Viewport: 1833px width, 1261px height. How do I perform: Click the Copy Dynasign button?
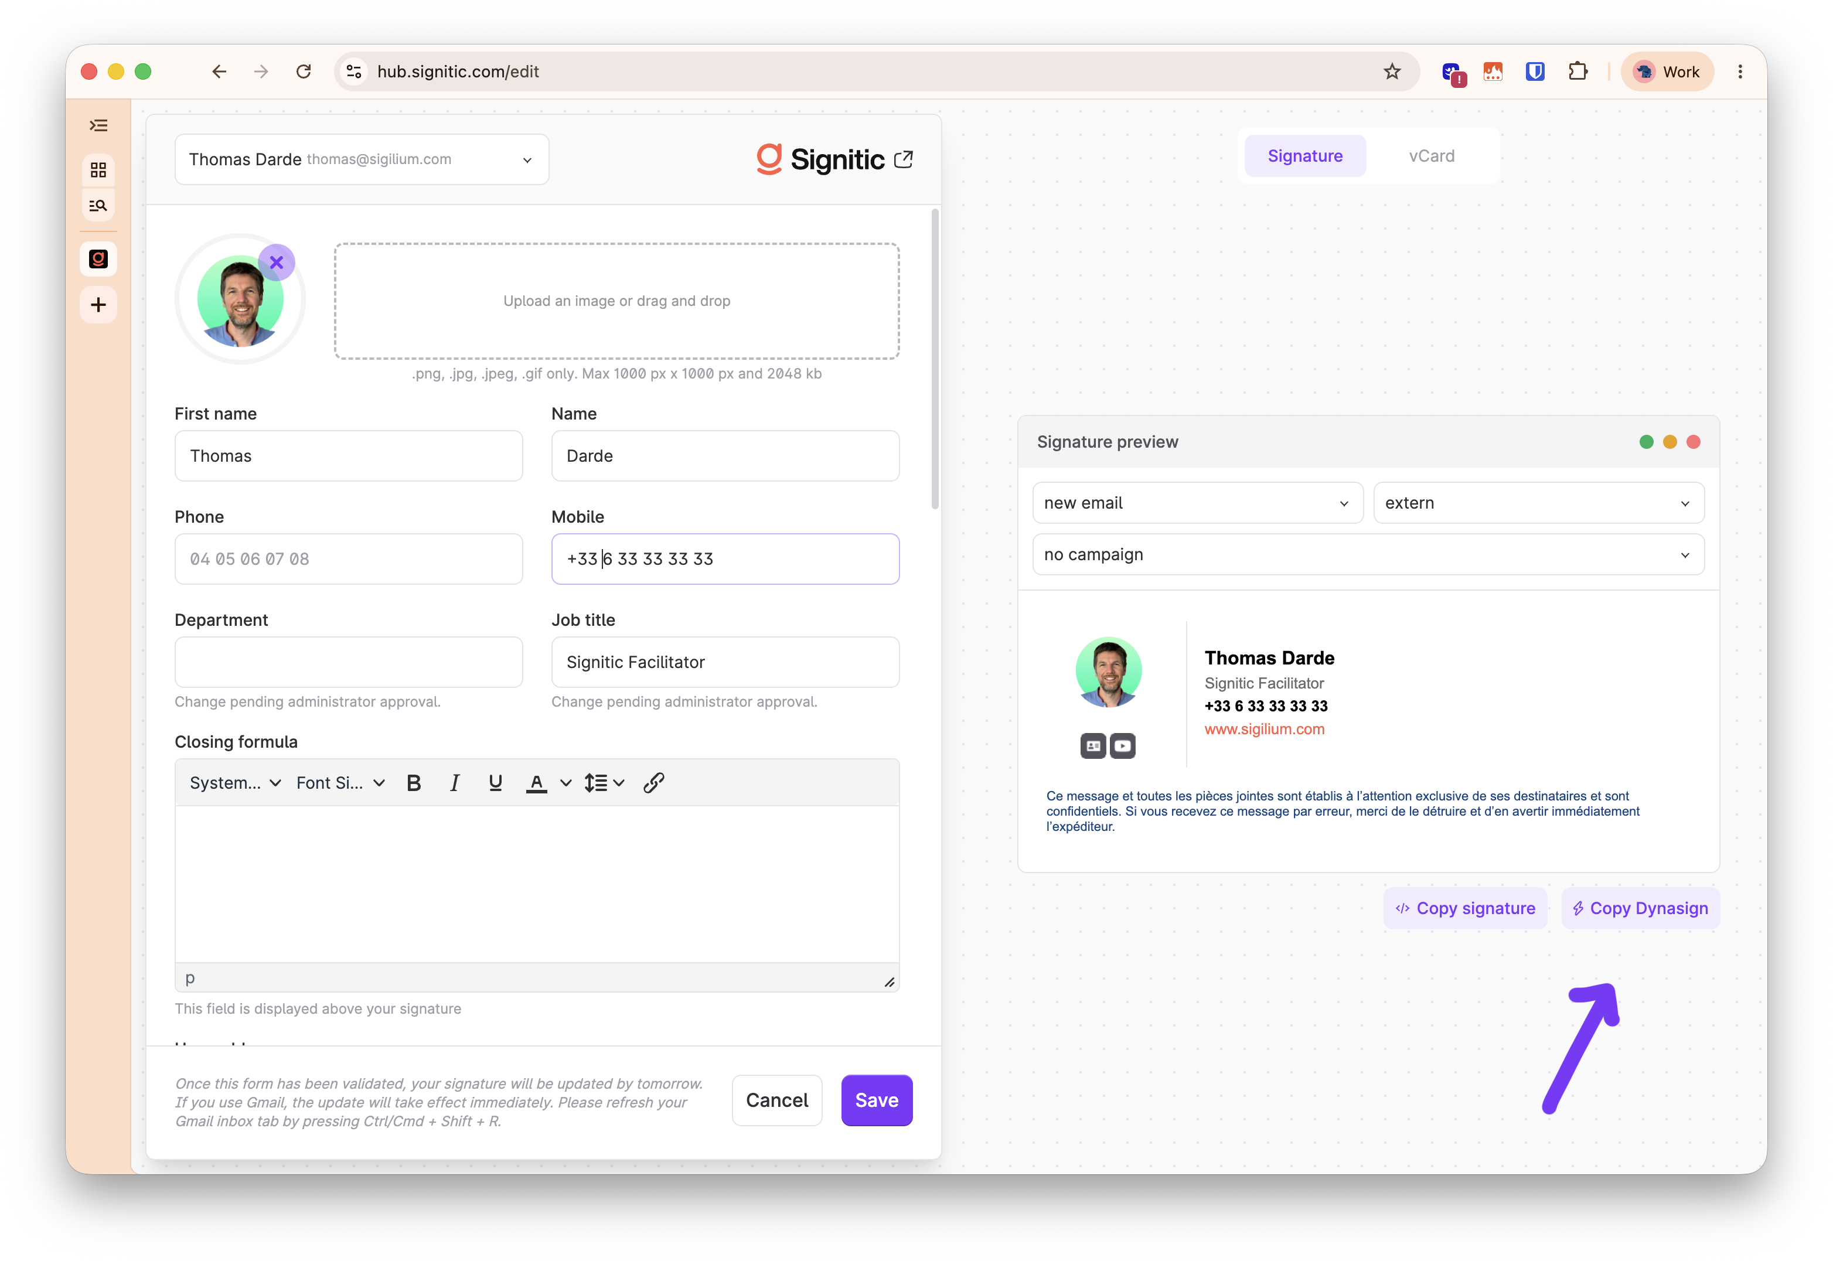tap(1640, 909)
